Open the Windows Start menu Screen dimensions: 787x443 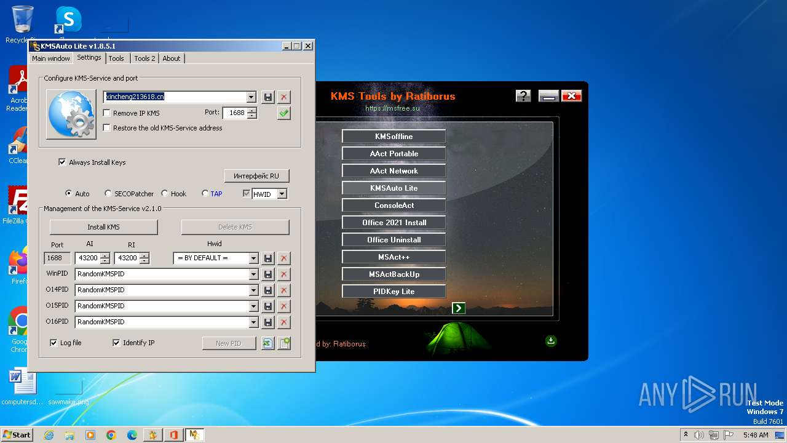click(17, 435)
